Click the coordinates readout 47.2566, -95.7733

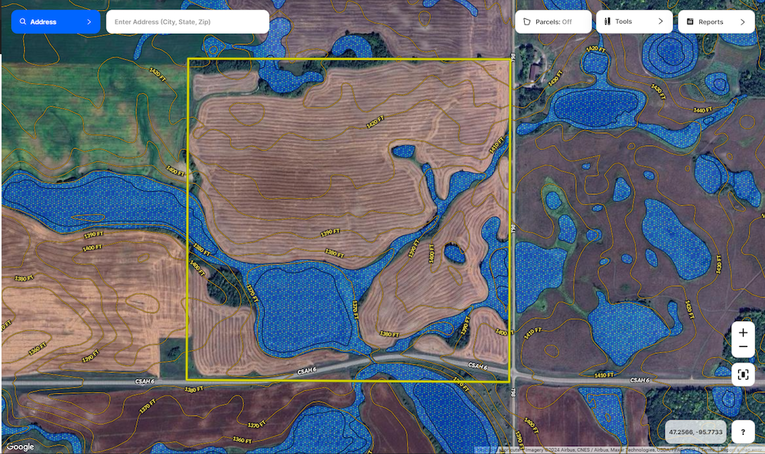695,432
